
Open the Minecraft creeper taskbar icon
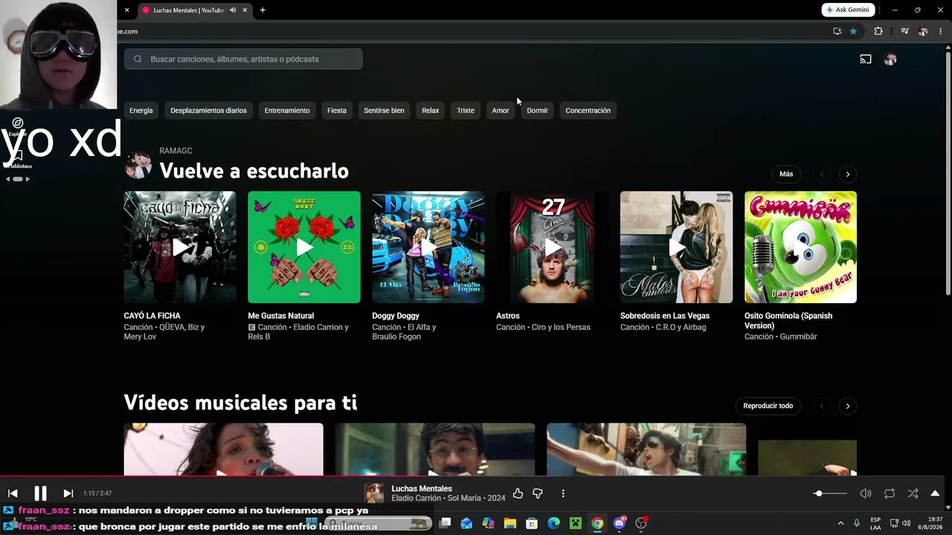pyautogui.click(x=576, y=523)
